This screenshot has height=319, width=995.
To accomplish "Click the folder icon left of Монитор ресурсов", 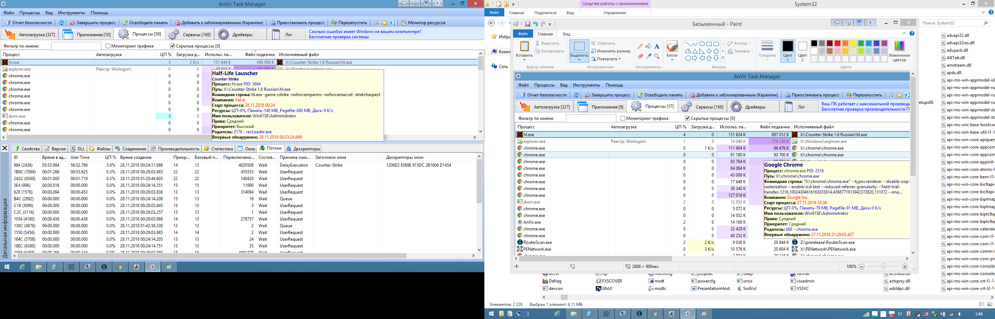I will 385,23.
